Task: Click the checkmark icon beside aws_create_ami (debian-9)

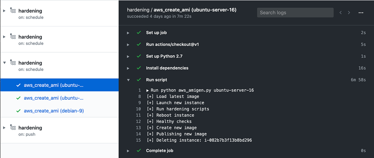Action: tap(18, 111)
